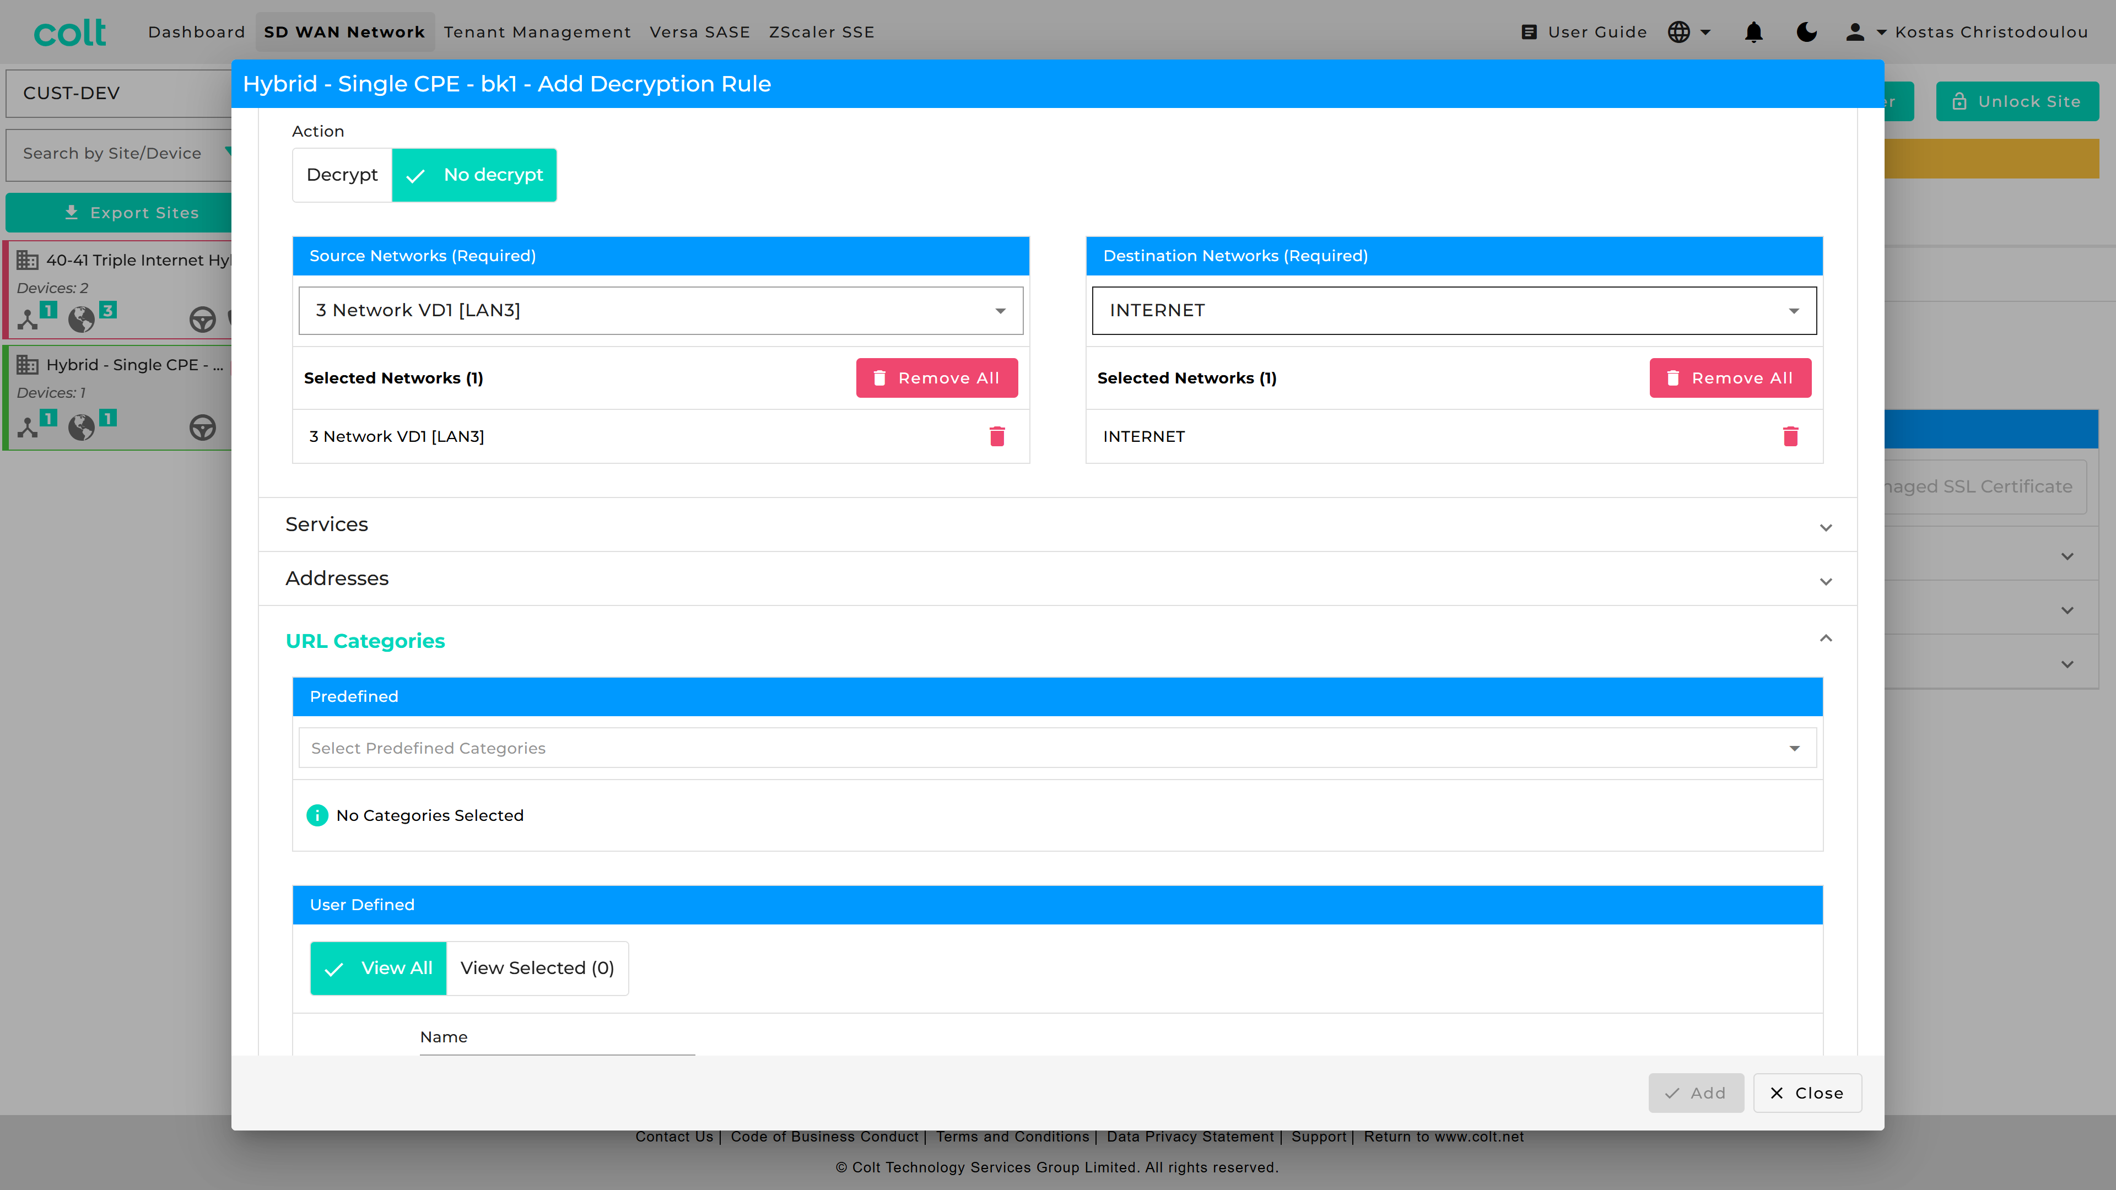Go to Dashboard menu
Viewport: 2116px width, 1190px height.
(x=196, y=32)
